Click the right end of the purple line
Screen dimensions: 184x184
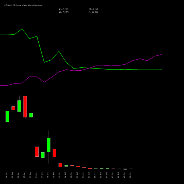click(162, 54)
